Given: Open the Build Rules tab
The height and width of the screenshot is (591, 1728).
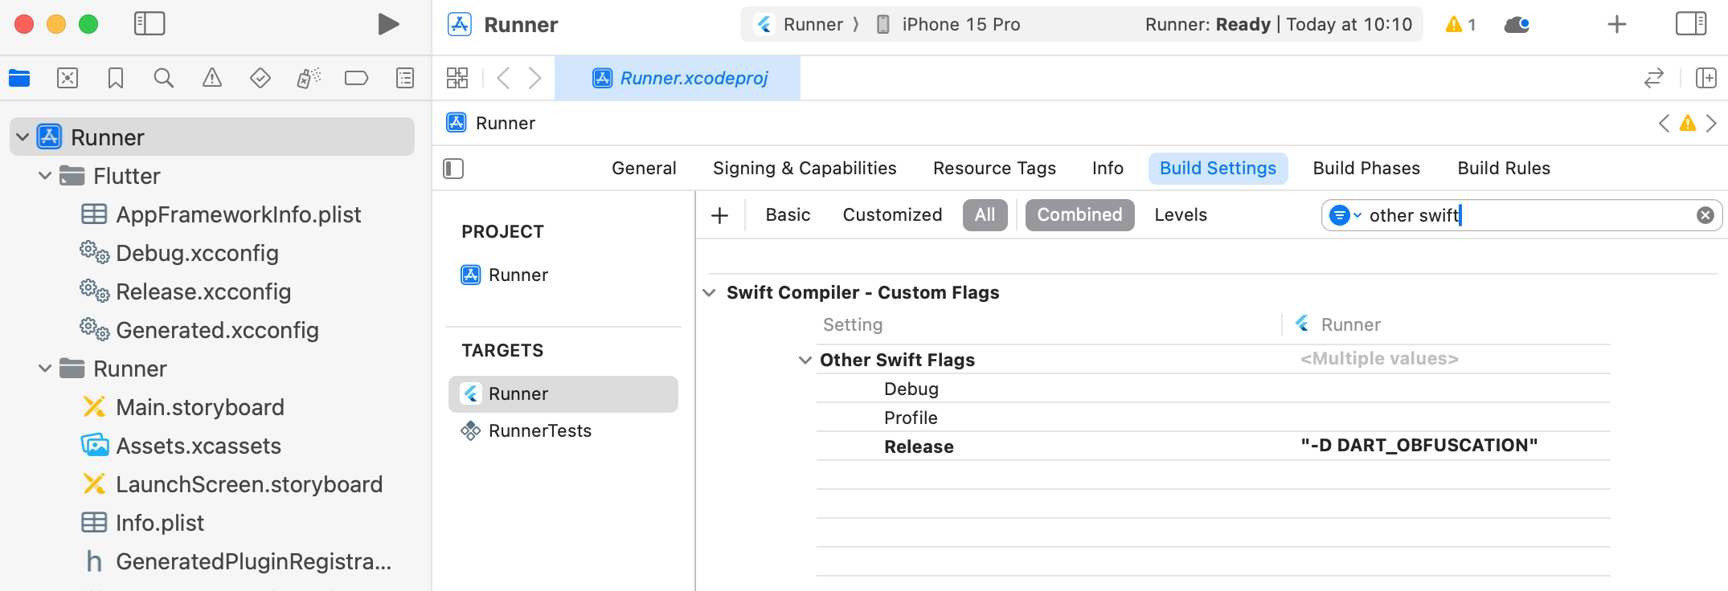Looking at the screenshot, I should 1504,169.
